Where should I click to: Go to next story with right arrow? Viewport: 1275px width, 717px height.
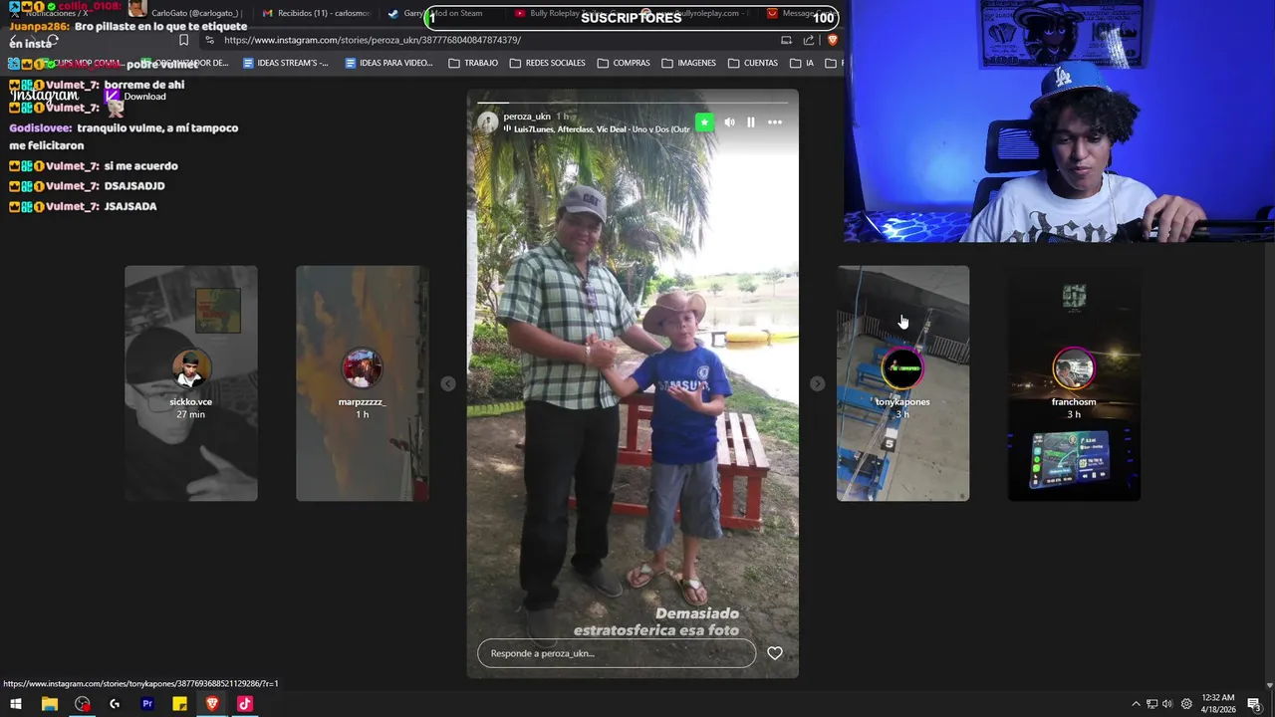pos(817,383)
